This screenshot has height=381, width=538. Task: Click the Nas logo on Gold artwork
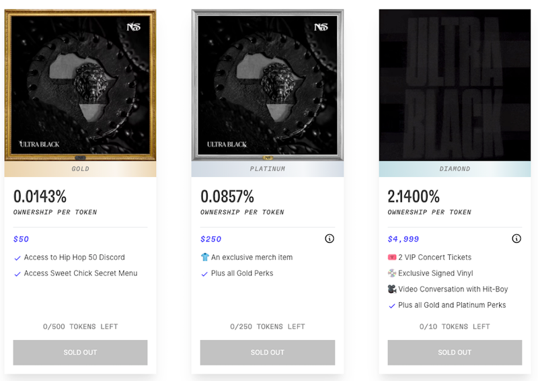[133, 27]
